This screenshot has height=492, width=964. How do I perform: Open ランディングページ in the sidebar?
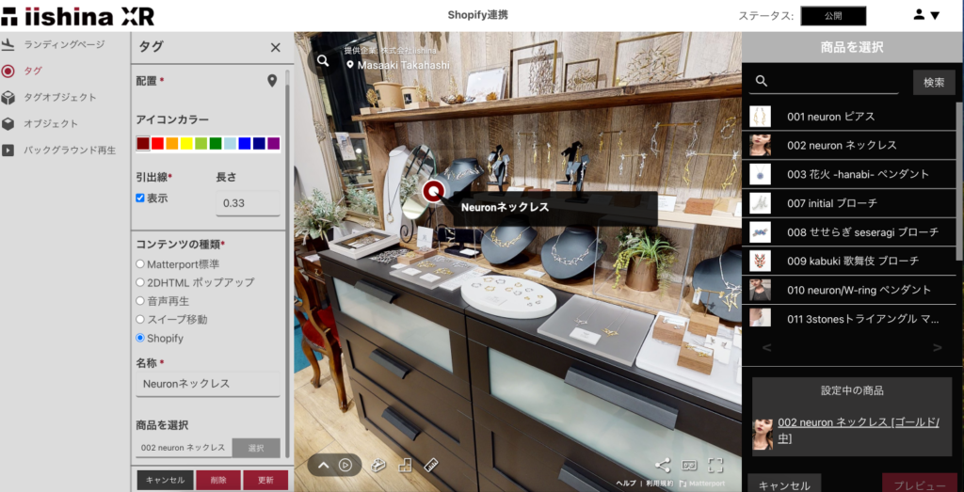(x=64, y=44)
